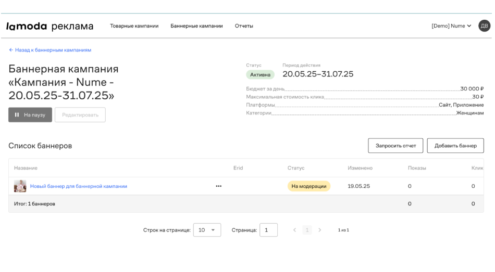Viewport: 495px width, 272px height.
Task: Click the lamoda реклама logo
Action: 50,26
